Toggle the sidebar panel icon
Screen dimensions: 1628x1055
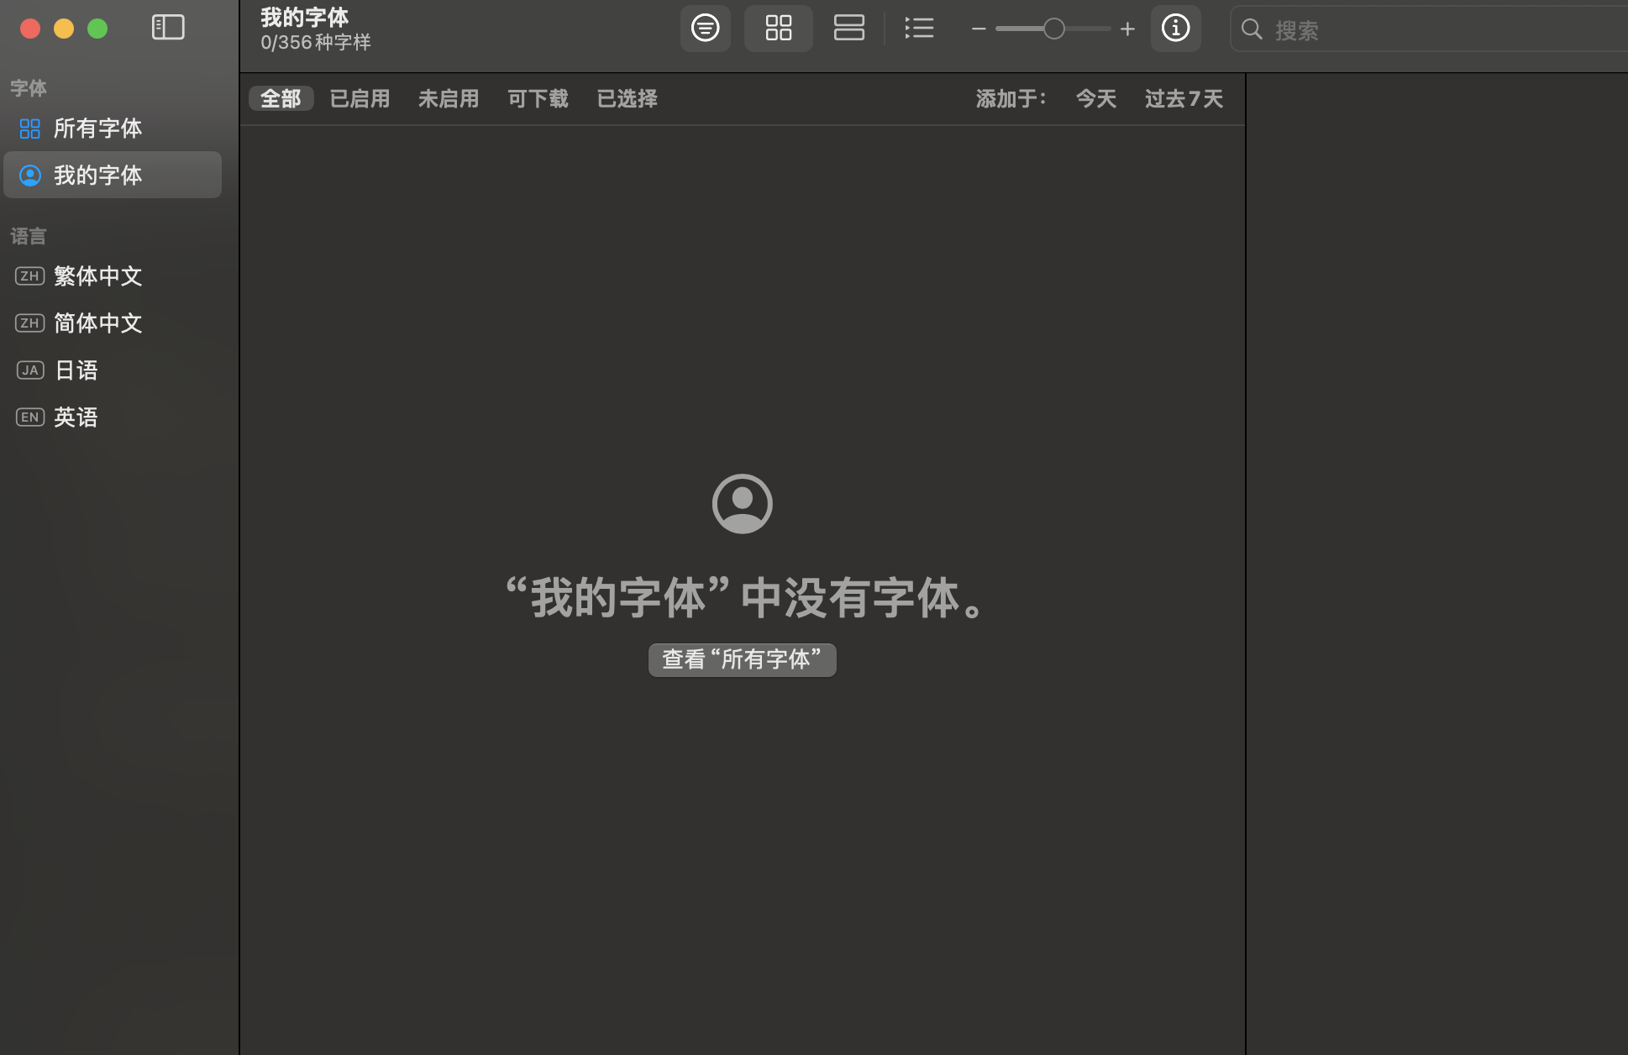pos(168,28)
